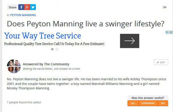The image size is (173, 112).
Task: Mark the answer as useful with YES
Action: (x=133, y=103)
